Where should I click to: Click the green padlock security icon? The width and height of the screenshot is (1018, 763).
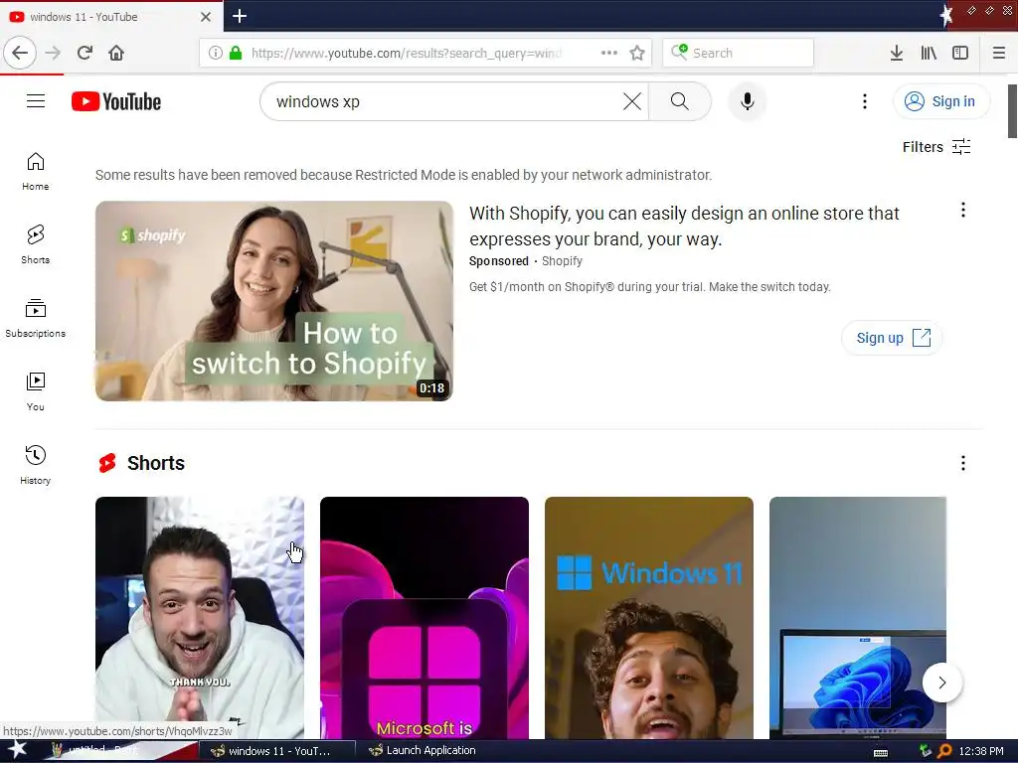pos(236,54)
